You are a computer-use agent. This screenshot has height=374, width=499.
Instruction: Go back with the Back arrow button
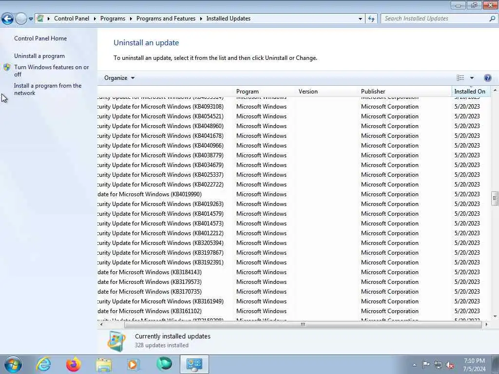point(7,19)
